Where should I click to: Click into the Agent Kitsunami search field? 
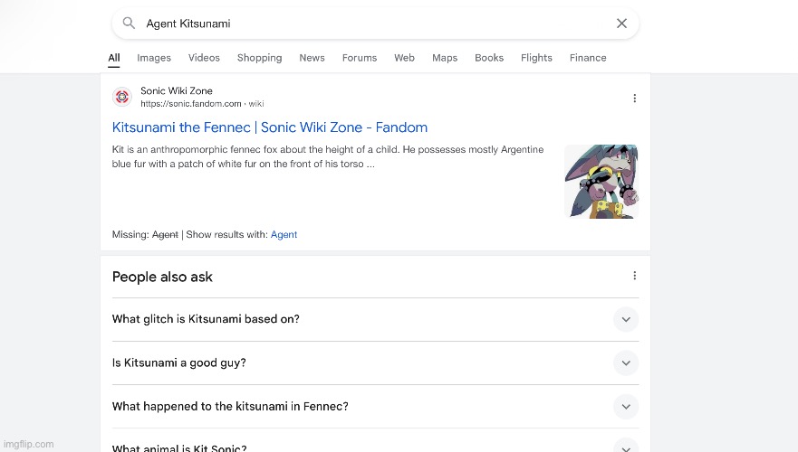377,24
